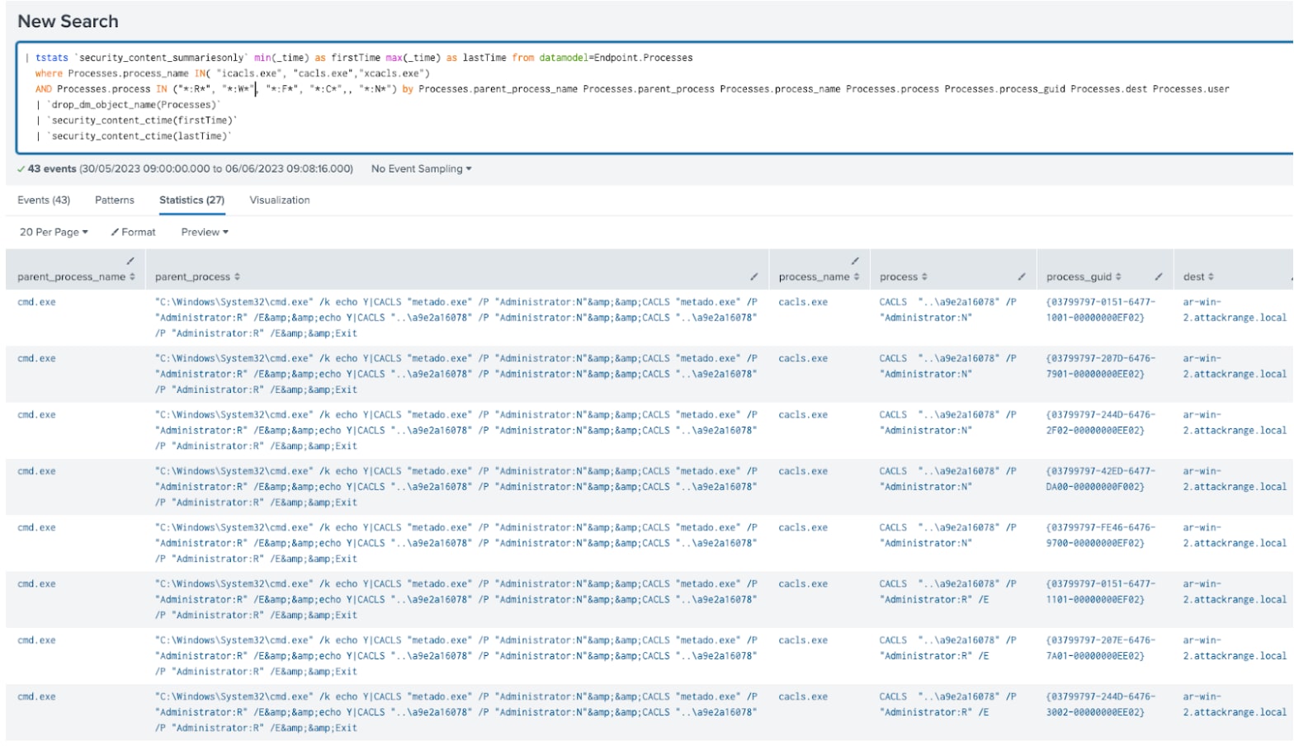This screenshot has height=746, width=1294.
Task: Edit the parent_process_name column with its pencil icon
Action: (x=130, y=261)
